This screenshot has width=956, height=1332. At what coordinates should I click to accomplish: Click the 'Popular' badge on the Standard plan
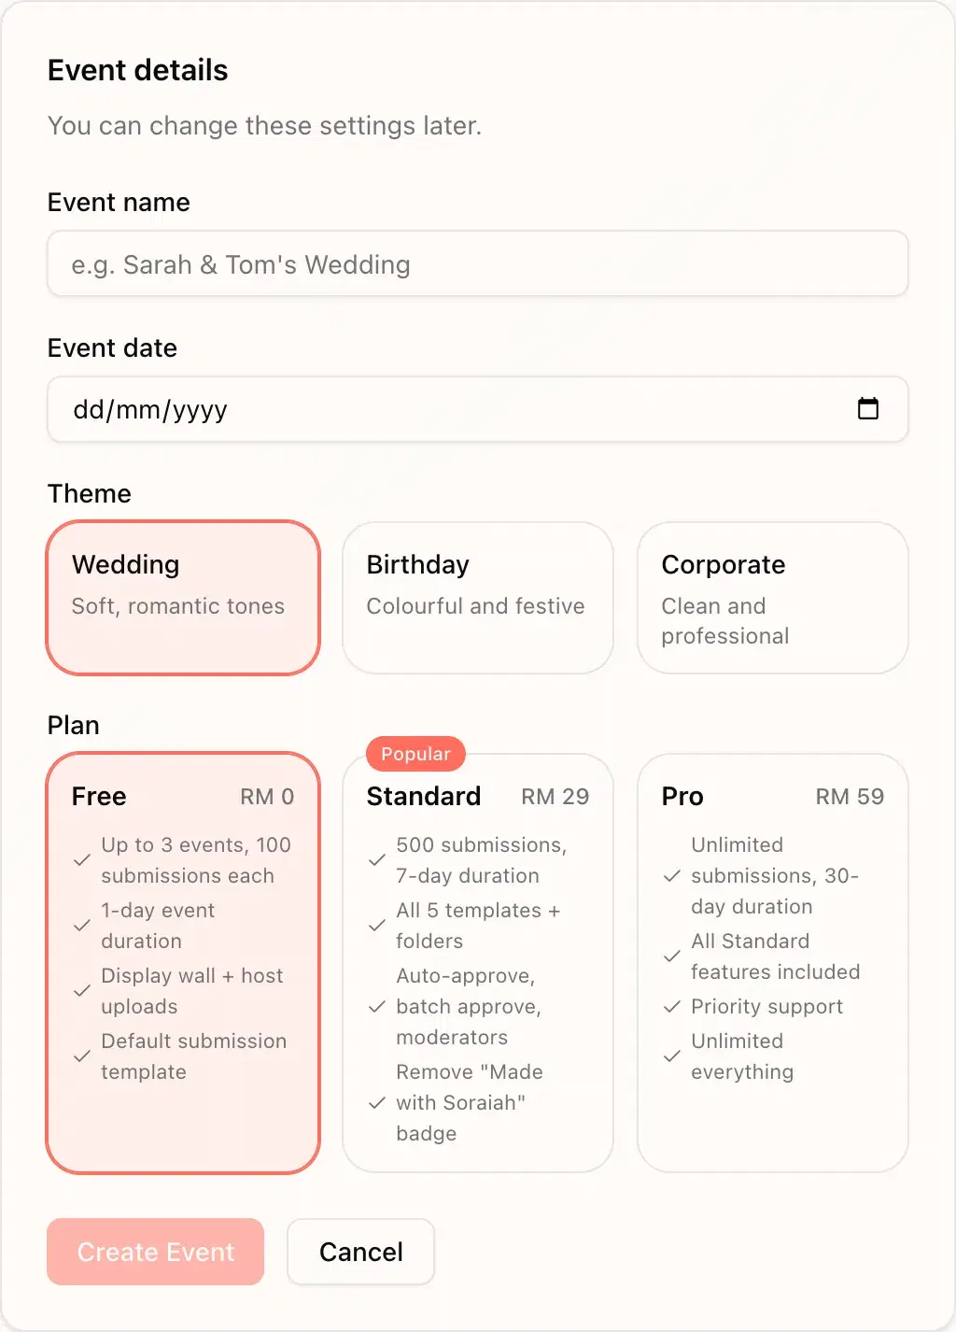[x=415, y=754]
